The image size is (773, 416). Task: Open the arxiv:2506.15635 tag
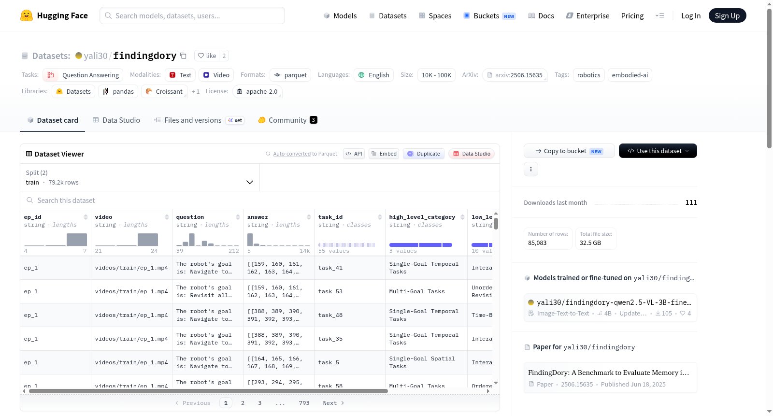pyautogui.click(x=515, y=75)
